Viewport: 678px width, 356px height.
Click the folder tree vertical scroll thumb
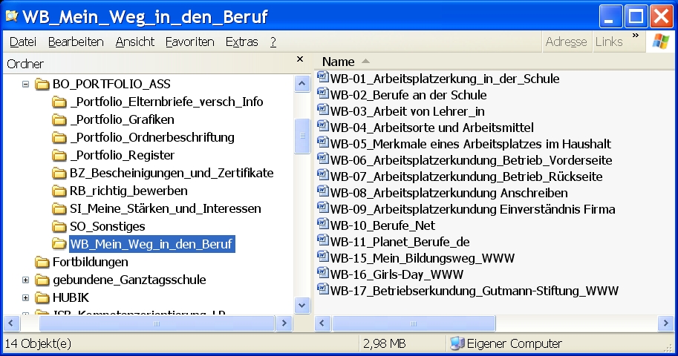click(302, 136)
